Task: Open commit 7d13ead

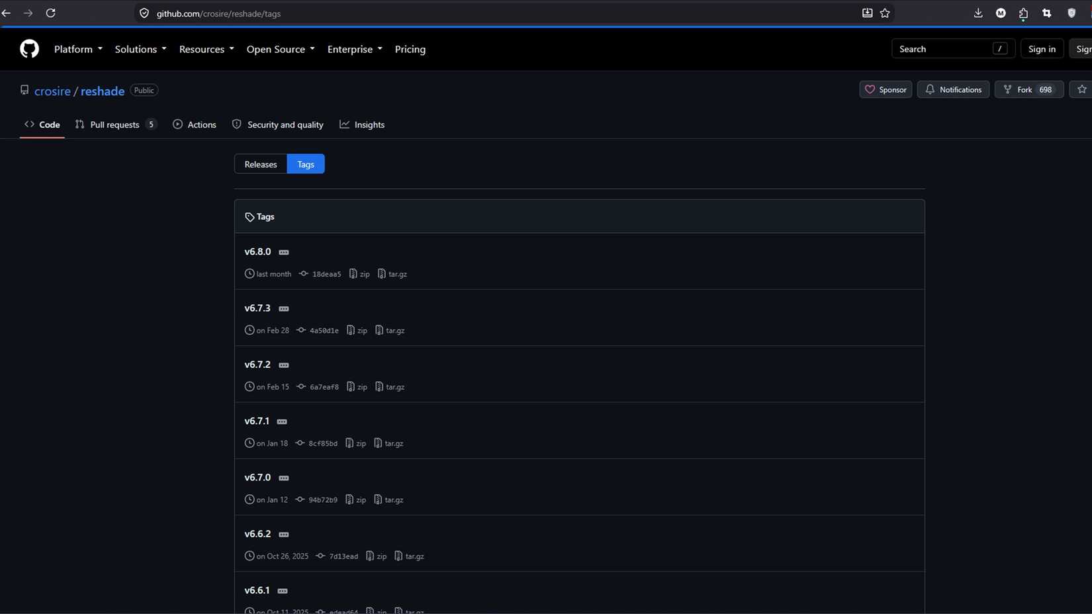Action: (337, 556)
